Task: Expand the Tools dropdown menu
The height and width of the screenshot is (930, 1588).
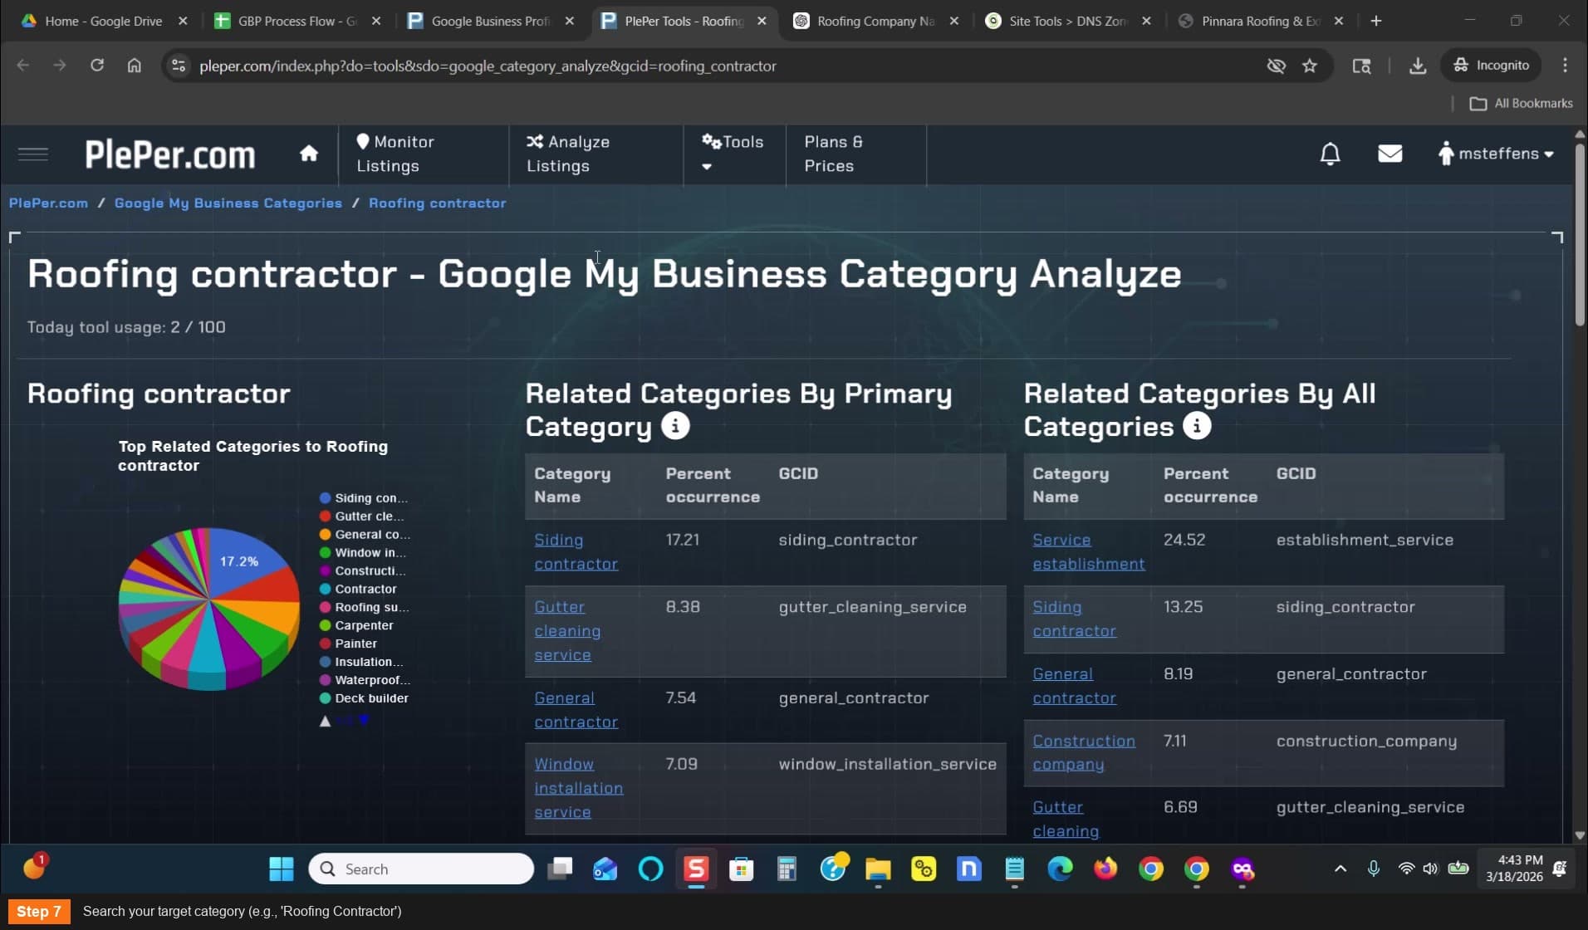Action: 733,154
